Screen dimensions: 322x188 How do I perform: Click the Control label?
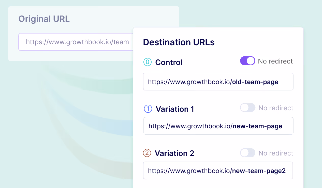pyautogui.click(x=169, y=62)
